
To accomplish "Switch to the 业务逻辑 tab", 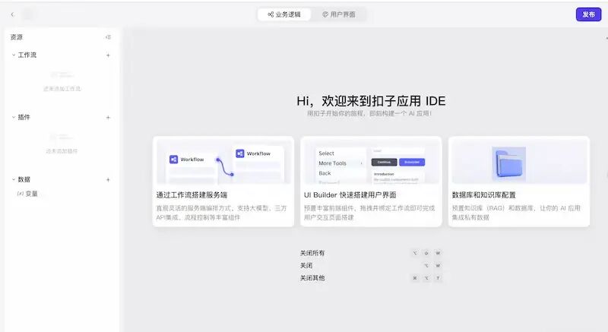I will 284,14.
